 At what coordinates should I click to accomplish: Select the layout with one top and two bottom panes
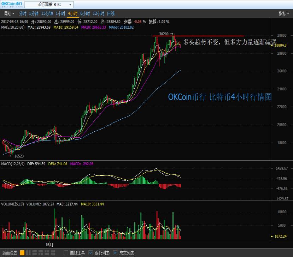(41, 253)
